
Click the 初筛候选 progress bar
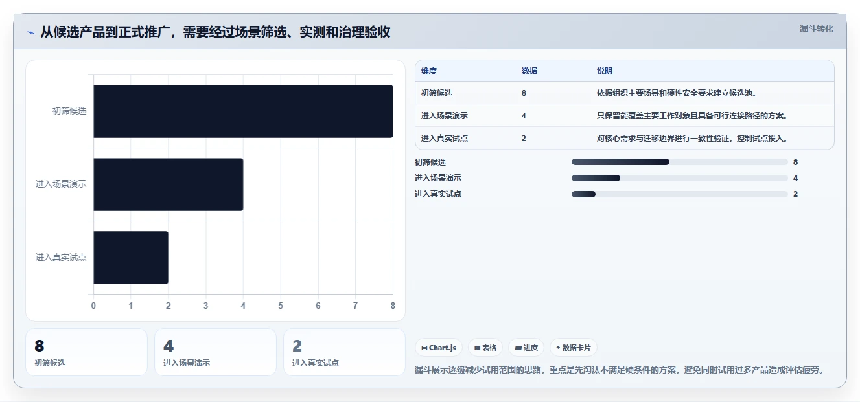coord(680,162)
